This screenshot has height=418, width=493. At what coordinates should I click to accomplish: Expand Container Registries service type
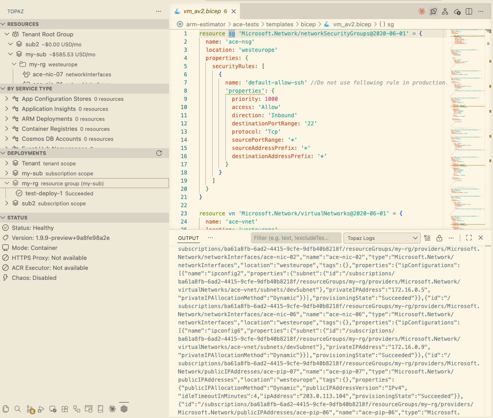(x=7, y=129)
